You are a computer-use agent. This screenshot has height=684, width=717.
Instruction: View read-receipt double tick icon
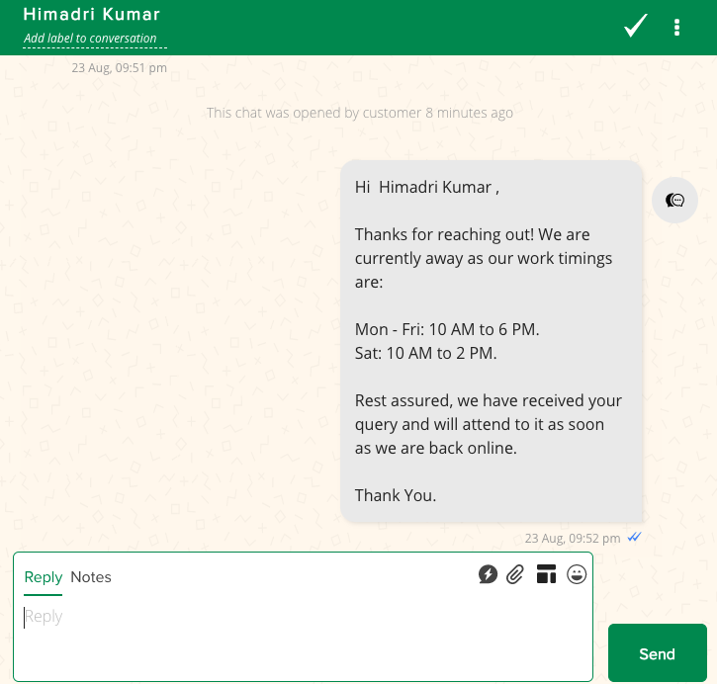(634, 537)
